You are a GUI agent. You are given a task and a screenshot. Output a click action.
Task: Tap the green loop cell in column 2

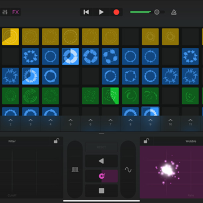[11, 96]
